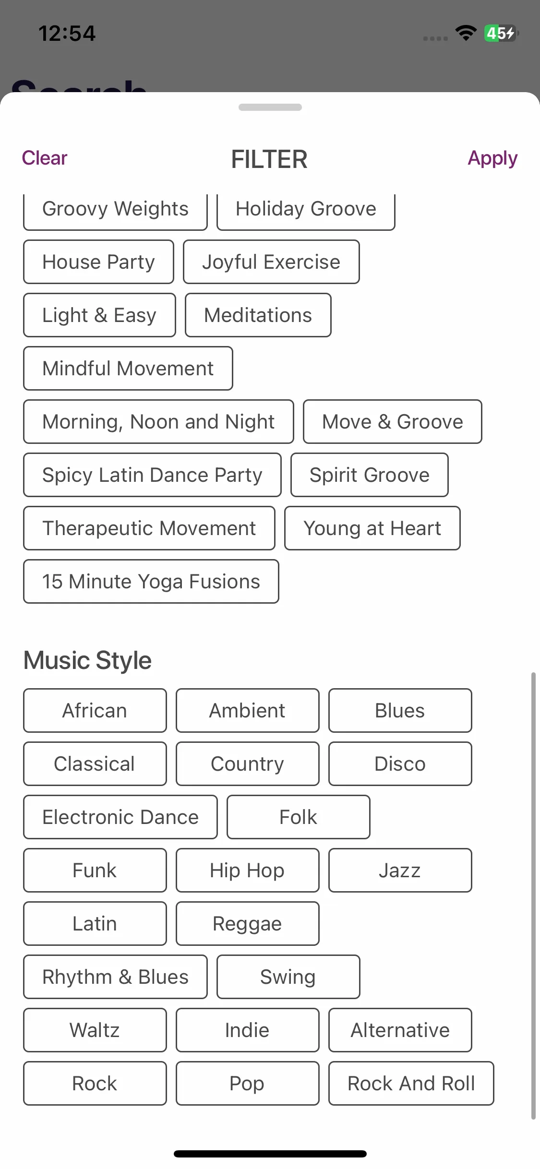The width and height of the screenshot is (540, 1169).
Task: Choose the Hip Hop music style
Action: (x=248, y=871)
